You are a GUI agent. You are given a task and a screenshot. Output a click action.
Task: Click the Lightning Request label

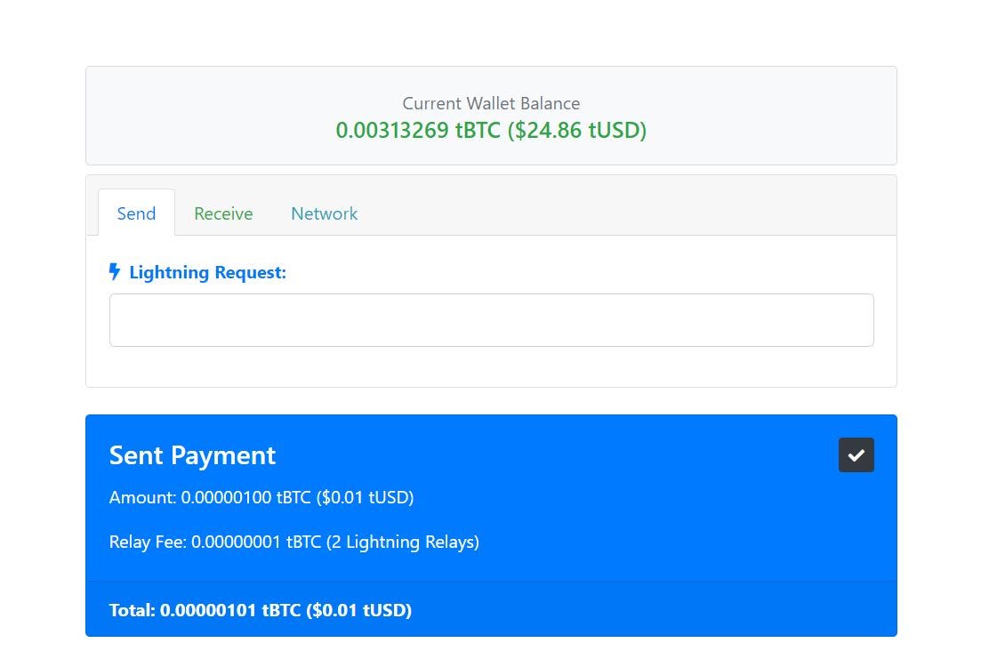[x=207, y=272]
